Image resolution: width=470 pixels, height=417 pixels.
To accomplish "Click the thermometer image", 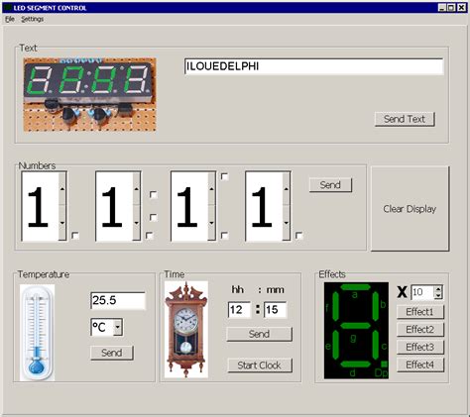I will tap(37, 332).
